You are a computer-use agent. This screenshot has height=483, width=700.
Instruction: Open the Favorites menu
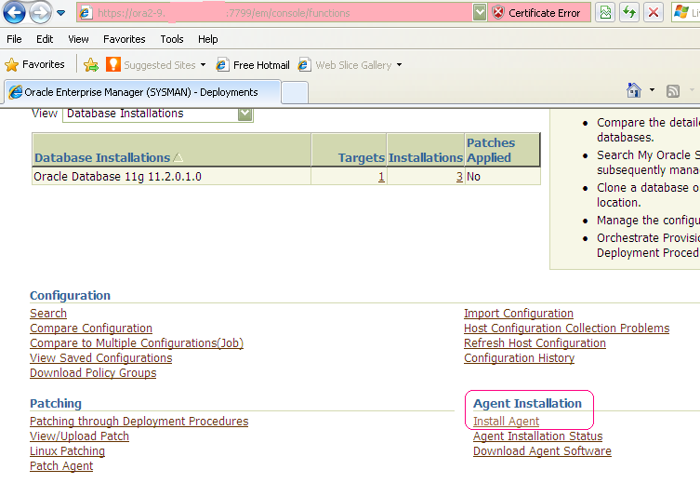[125, 39]
